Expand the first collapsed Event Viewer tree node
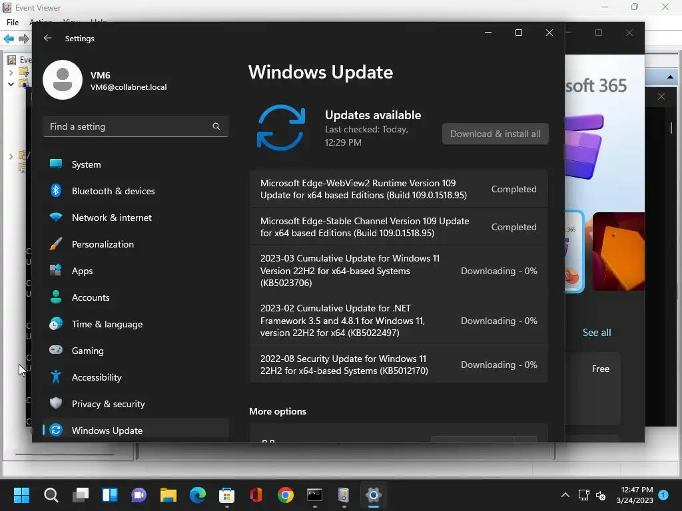 (11, 73)
